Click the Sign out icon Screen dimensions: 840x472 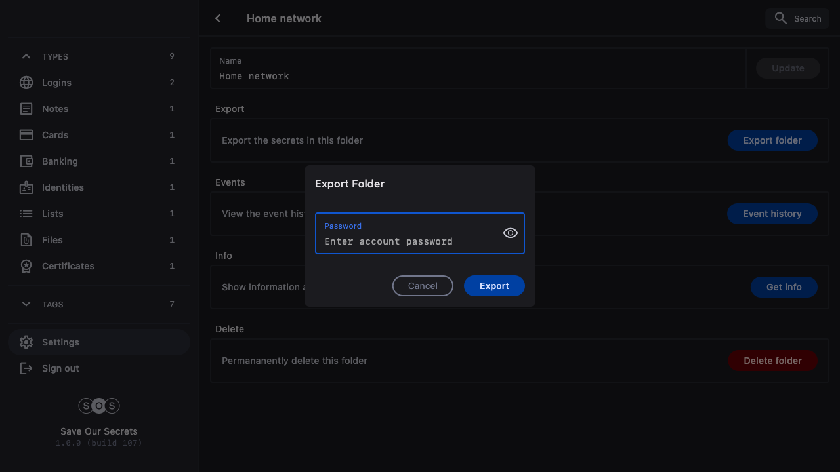(x=26, y=368)
